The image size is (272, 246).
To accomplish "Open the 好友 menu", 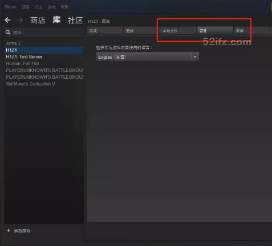I will (38, 7).
